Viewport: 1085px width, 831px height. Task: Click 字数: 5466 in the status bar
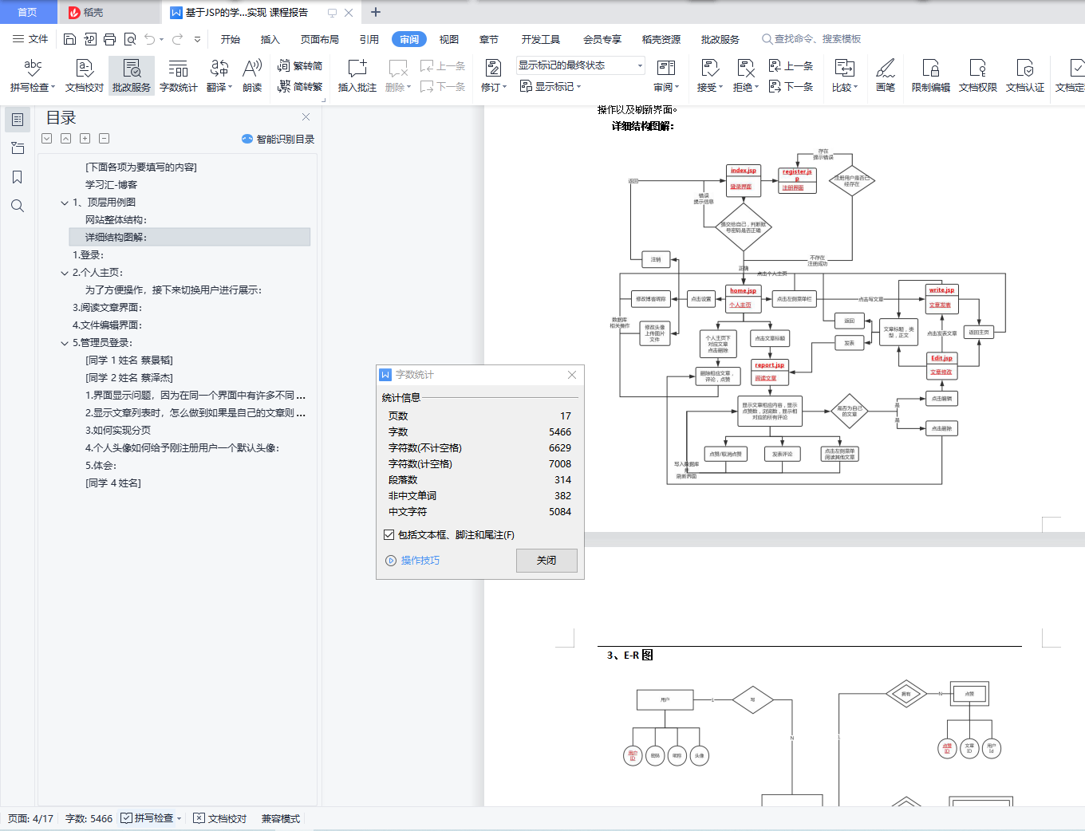pyautogui.click(x=89, y=818)
